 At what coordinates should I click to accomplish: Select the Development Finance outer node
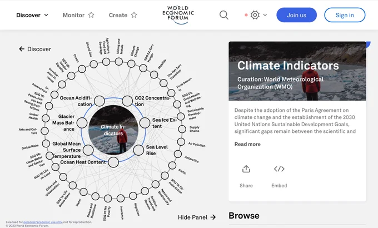coord(62,85)
